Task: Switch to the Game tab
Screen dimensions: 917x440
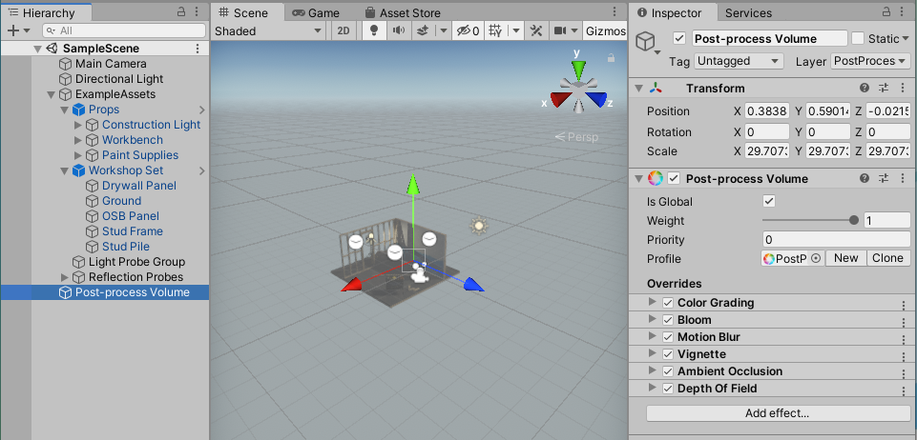Action: [x=316, y=13]
